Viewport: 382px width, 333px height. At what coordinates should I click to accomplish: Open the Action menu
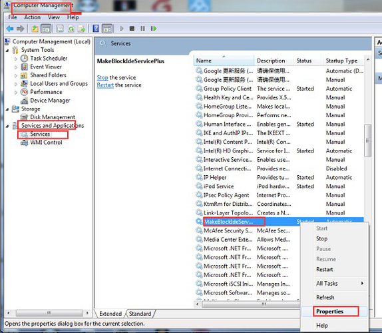click(33, 17)
